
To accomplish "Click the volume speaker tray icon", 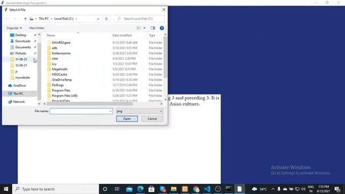I will click(303, 189).
